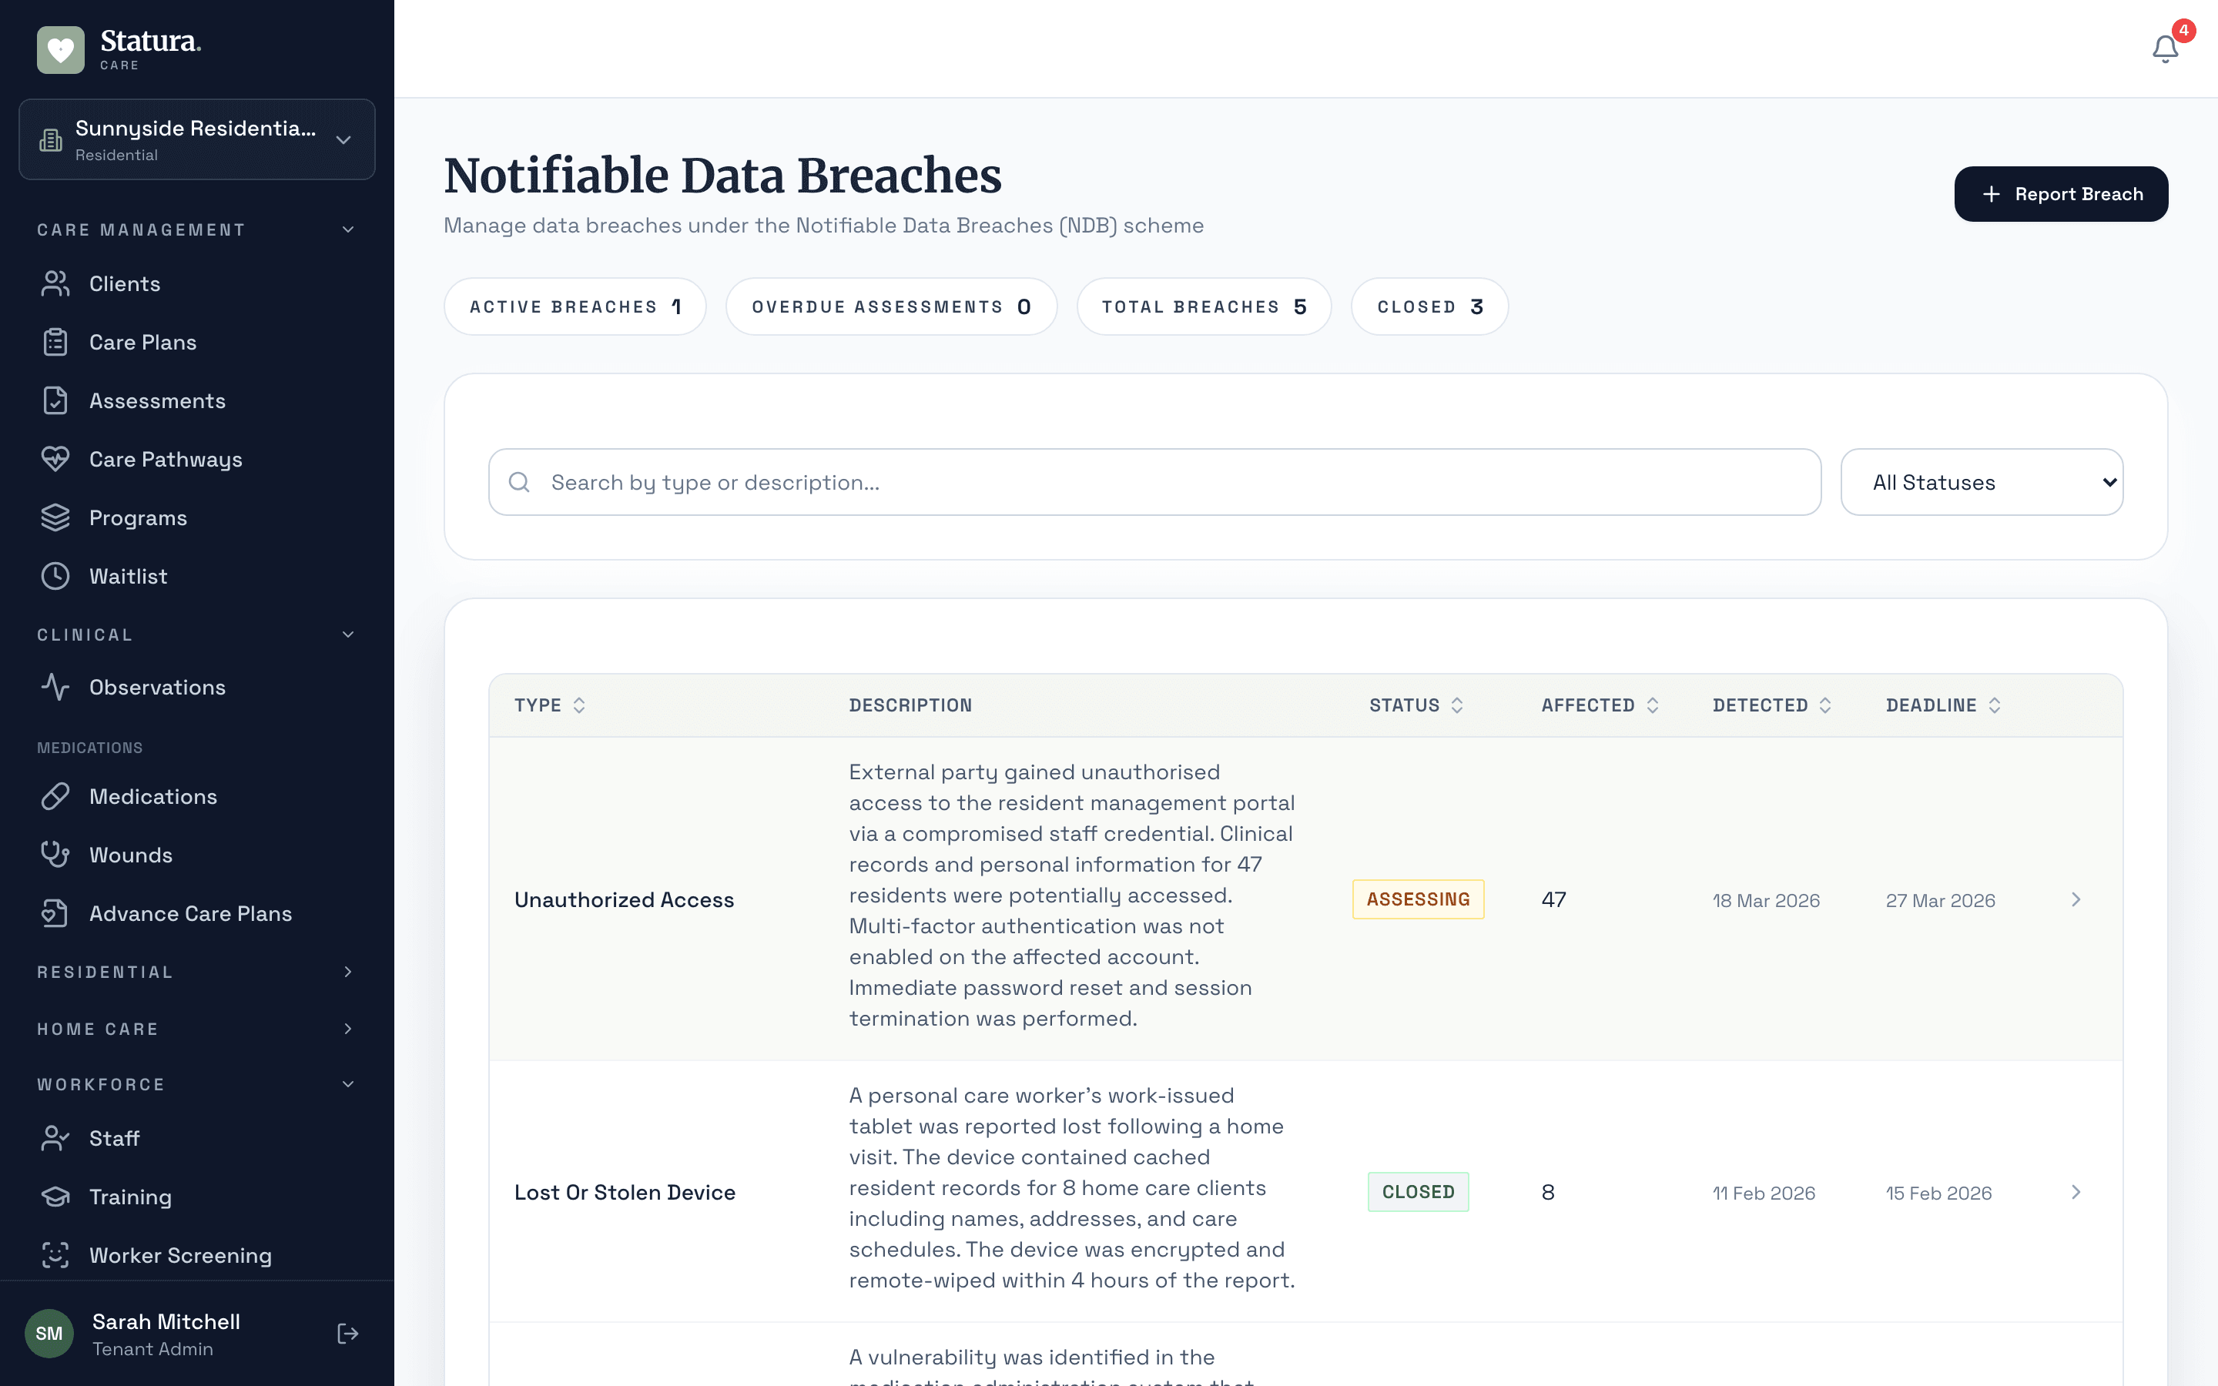This screenshot has width=2218, height=1386.
Task: Click the Waitlist clock icon
Action: click(55, 577)
